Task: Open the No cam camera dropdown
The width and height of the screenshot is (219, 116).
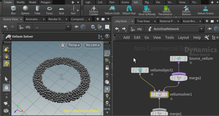Action: (x=93, y=45)
